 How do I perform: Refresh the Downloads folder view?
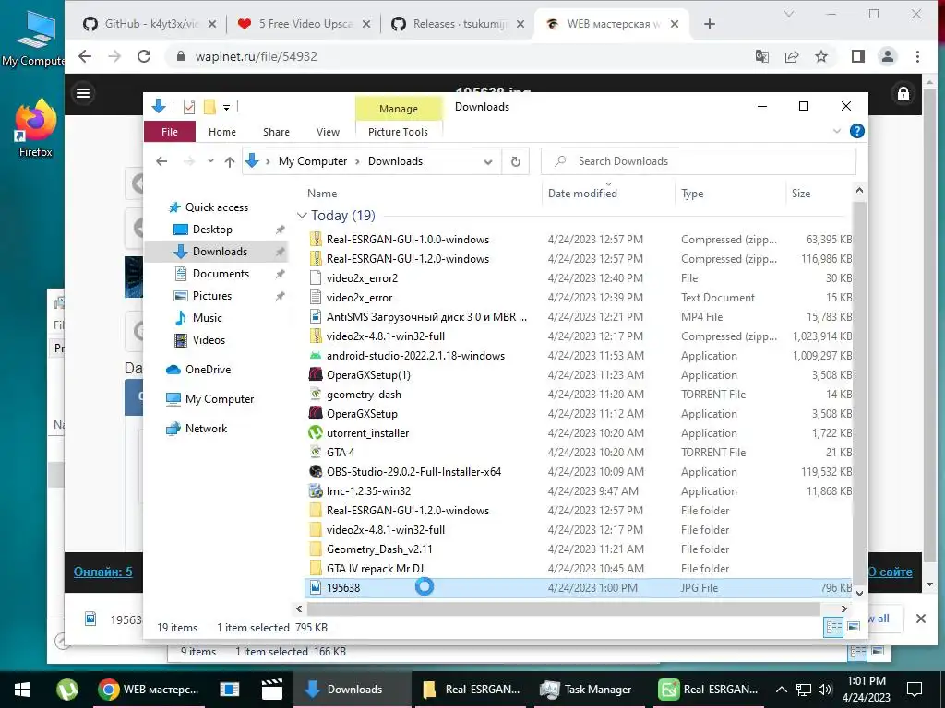tap(515, 161)
